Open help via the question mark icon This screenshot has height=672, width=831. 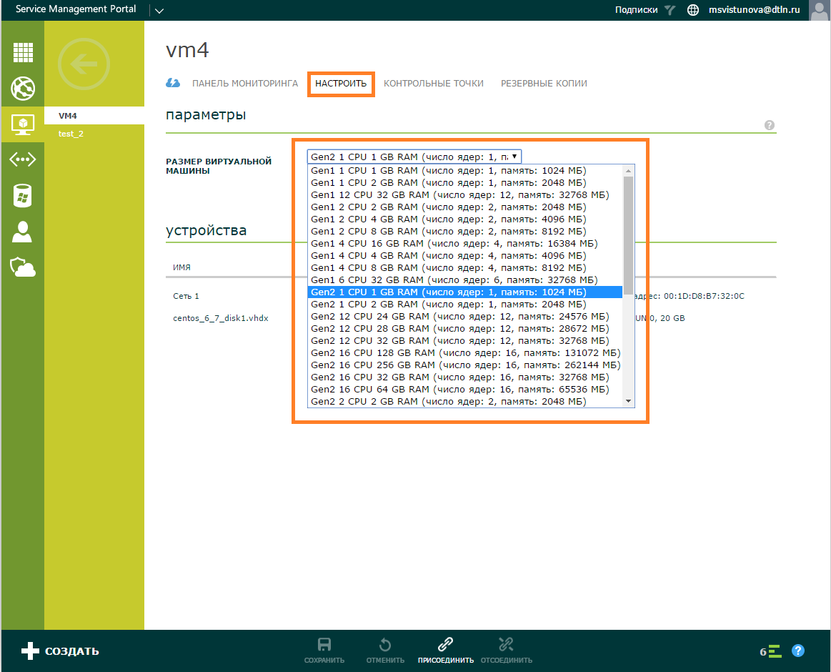click(798, 651)
